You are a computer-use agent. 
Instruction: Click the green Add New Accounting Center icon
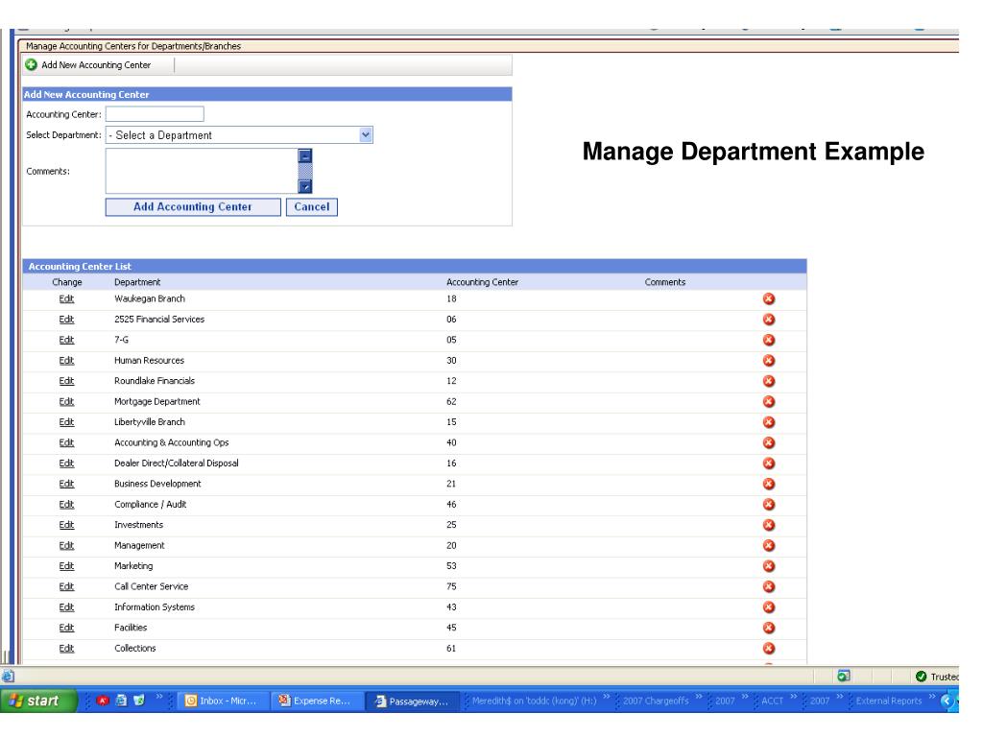(x=31, y=64)
